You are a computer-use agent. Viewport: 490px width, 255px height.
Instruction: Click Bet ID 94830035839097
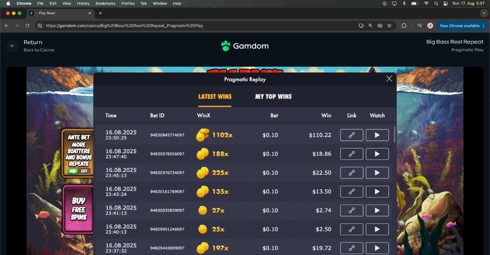167,211
